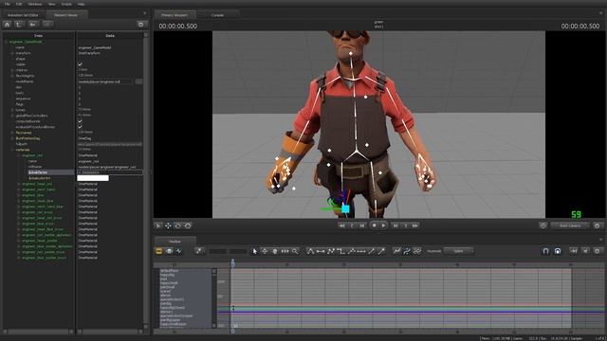Switch to the Element Viewer tab
Image resolution: width=607 pixels, height=341 pixels.
pyautogui.click(x=65, y=15)
